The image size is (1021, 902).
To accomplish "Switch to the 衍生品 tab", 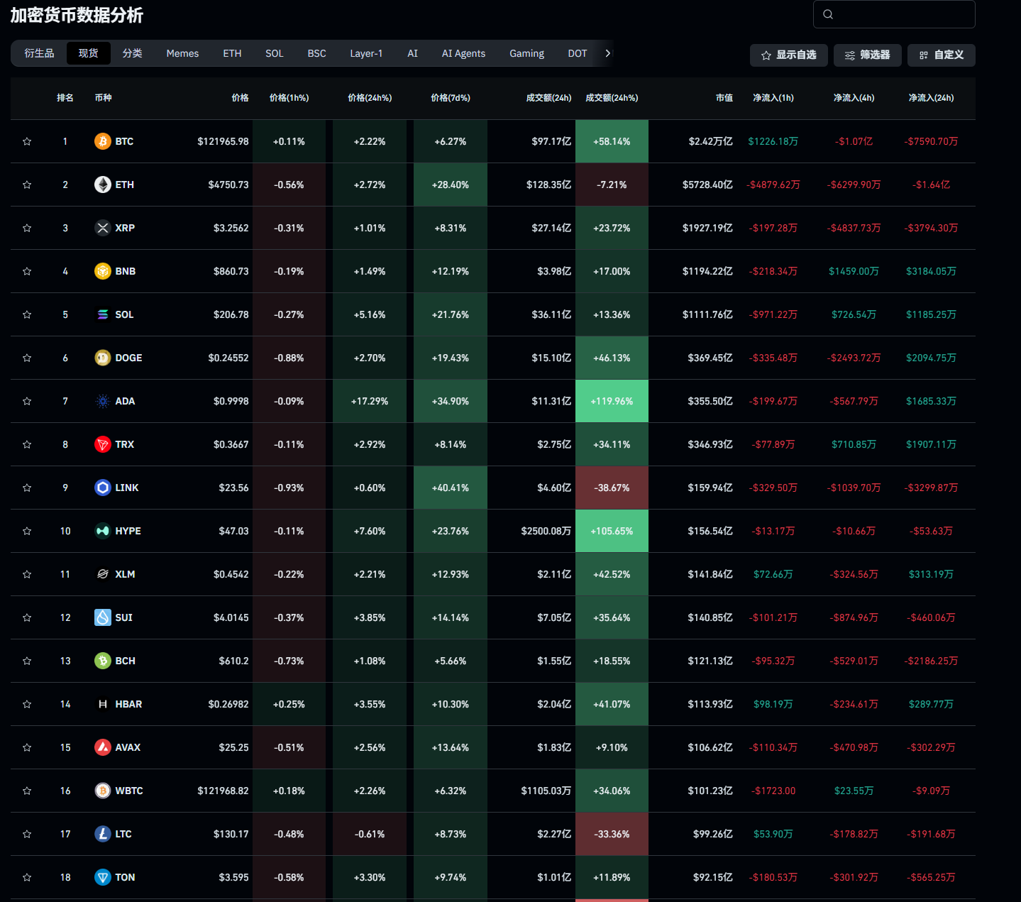I will 39,53.
